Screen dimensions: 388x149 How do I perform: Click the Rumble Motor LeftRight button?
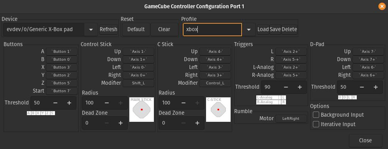291,118
